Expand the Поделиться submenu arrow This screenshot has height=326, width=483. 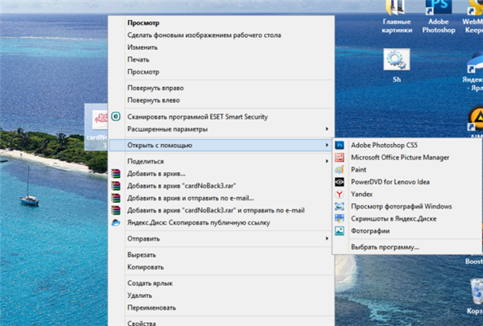pyautogui.click(x=327, y=161)
